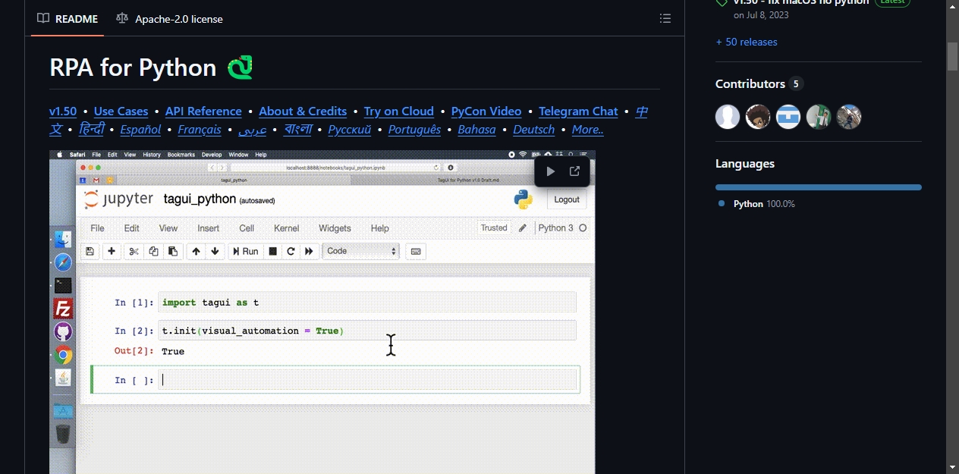Open the Try on Cloud link
This screenshot has height=474, width=959.
[399, 111]
